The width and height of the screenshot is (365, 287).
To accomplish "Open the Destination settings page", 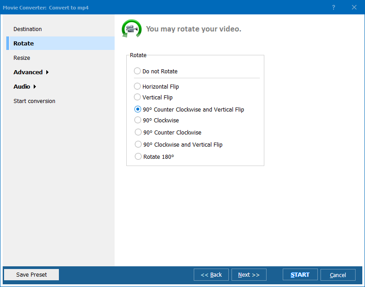I will pos(27,29).
